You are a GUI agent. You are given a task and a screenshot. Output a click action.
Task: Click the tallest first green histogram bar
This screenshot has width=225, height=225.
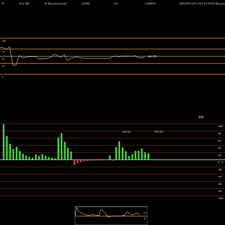pos(4,142)
